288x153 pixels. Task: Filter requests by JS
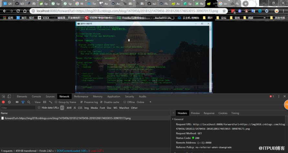point(74,108)
